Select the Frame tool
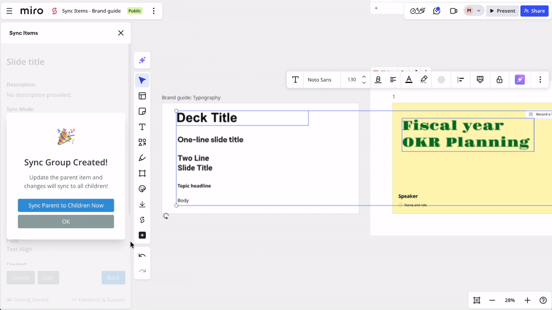This screenshot has width=552, height=310. tap(142, 173)
